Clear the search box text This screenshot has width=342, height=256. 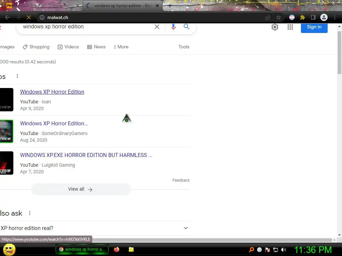157,27
